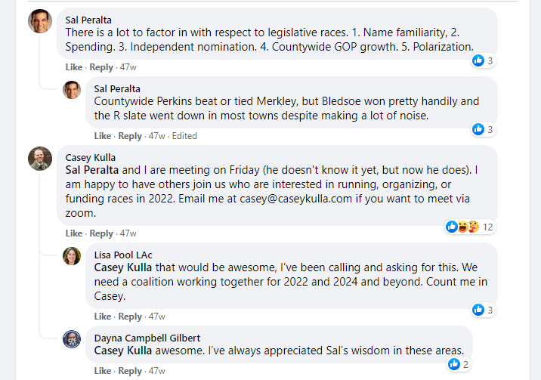This screenshot has height=380, width=541.
Task: Open Dayna Campbell Gilbert's avatar
Action: (72, 339)
